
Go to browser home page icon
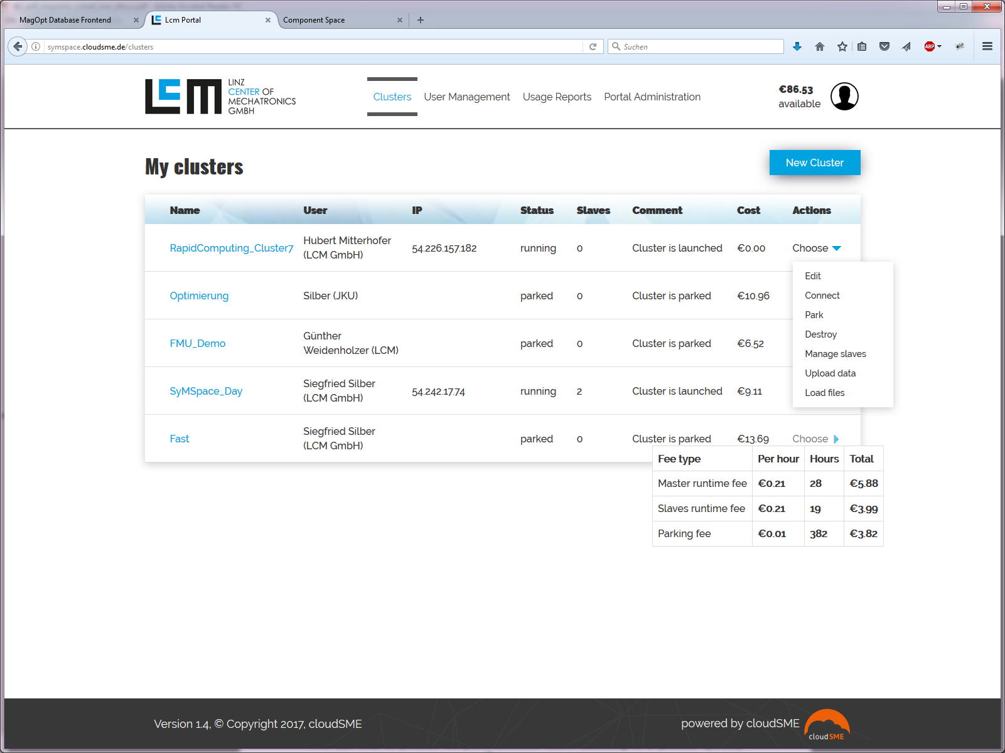(820, 46)
